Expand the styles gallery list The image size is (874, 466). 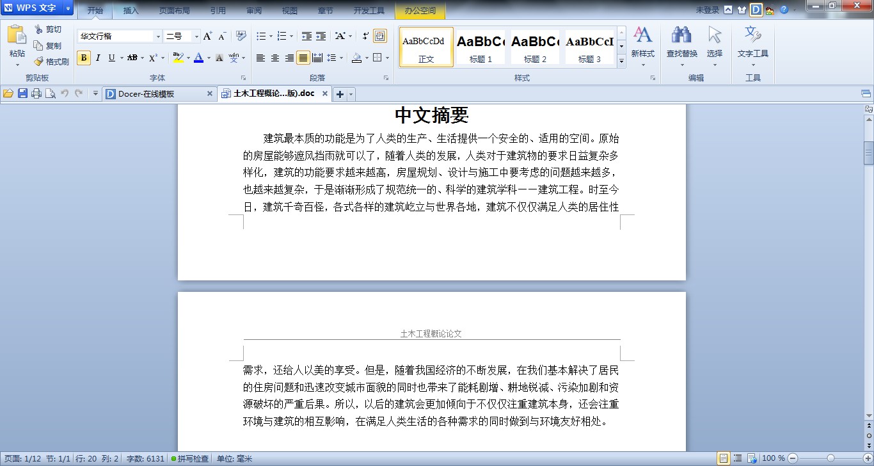(x=621, y=61)
